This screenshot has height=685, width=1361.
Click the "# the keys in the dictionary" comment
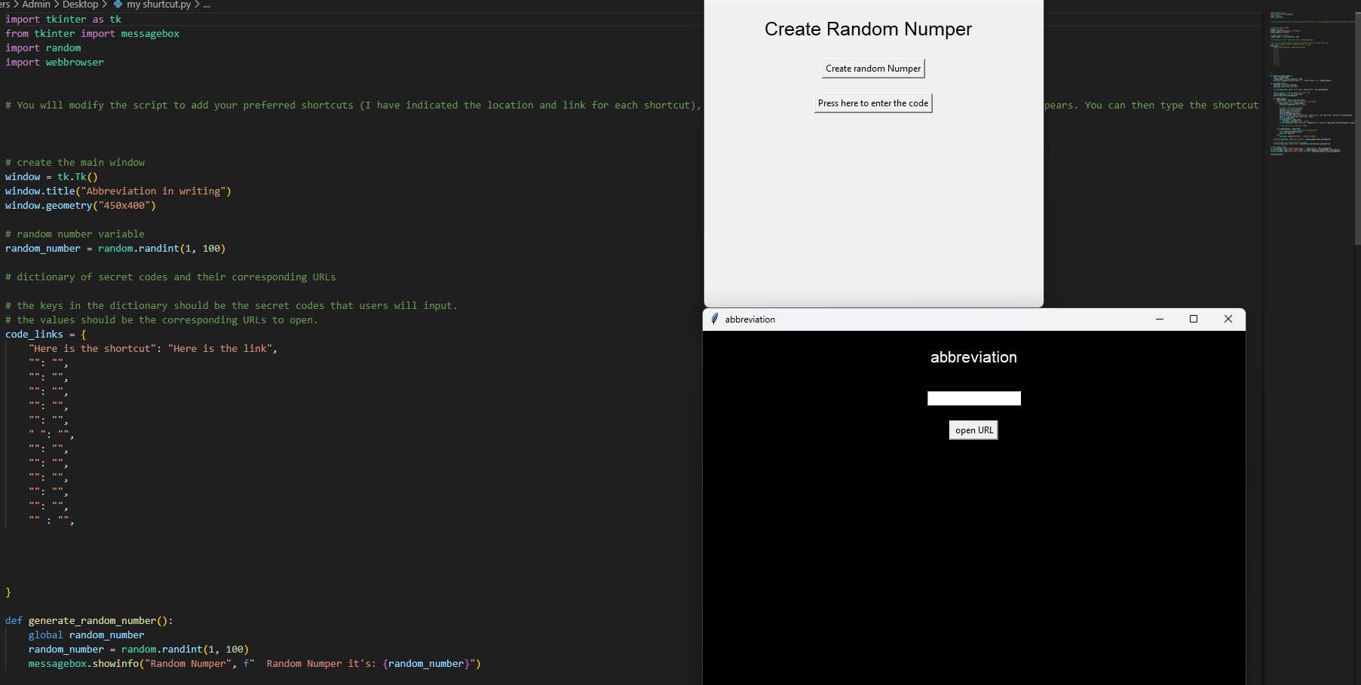click(x=231, y=306)
